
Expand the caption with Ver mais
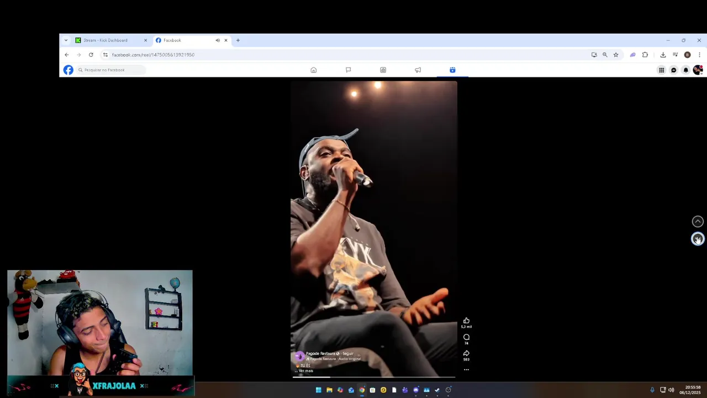305,371
